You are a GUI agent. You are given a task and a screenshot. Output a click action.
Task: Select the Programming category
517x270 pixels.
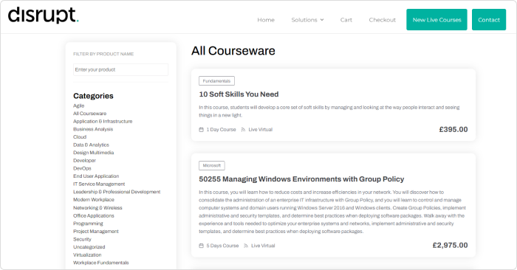(x=88, y=224)
